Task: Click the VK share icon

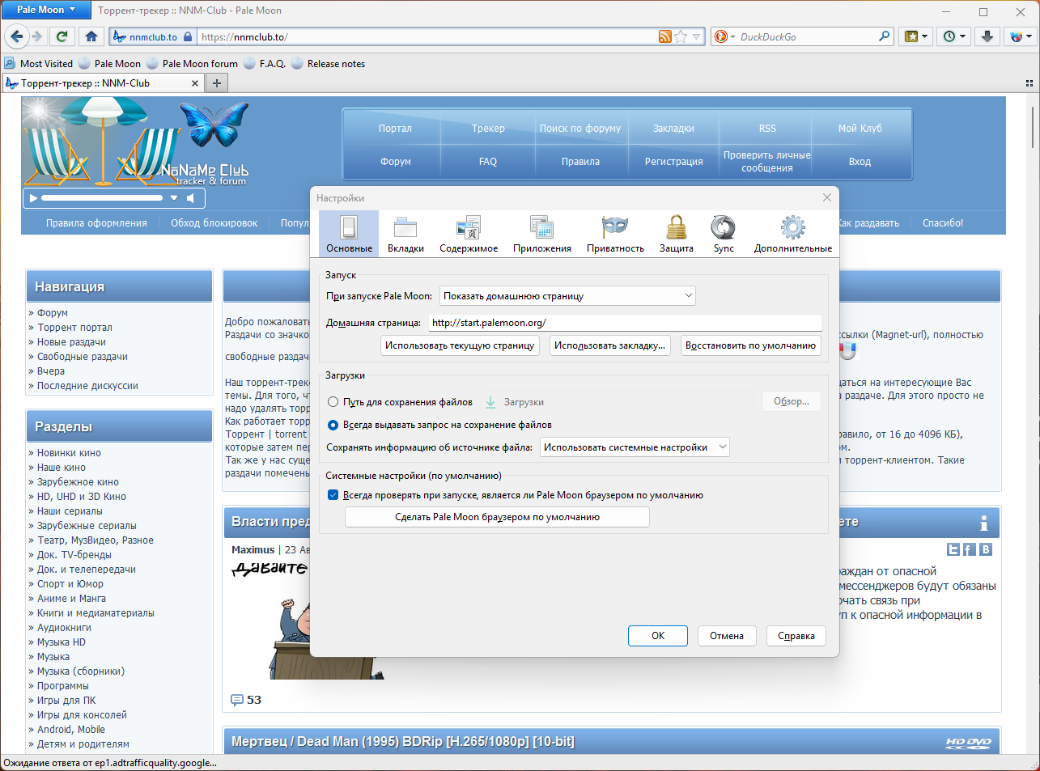Action: click(985, 549)
